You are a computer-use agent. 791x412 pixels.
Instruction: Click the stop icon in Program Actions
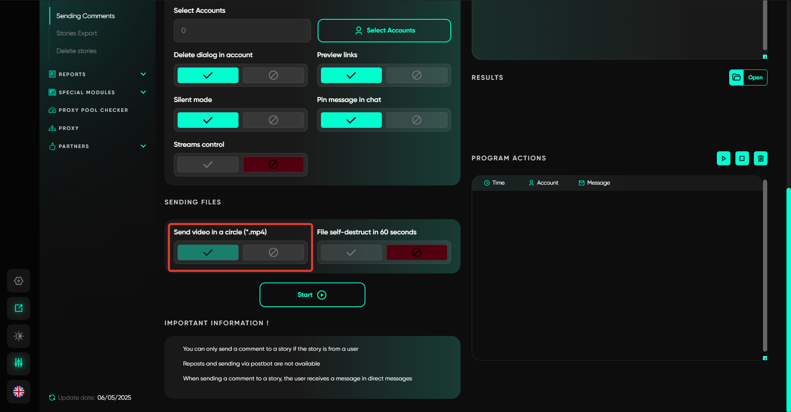[x=742, y=158]
